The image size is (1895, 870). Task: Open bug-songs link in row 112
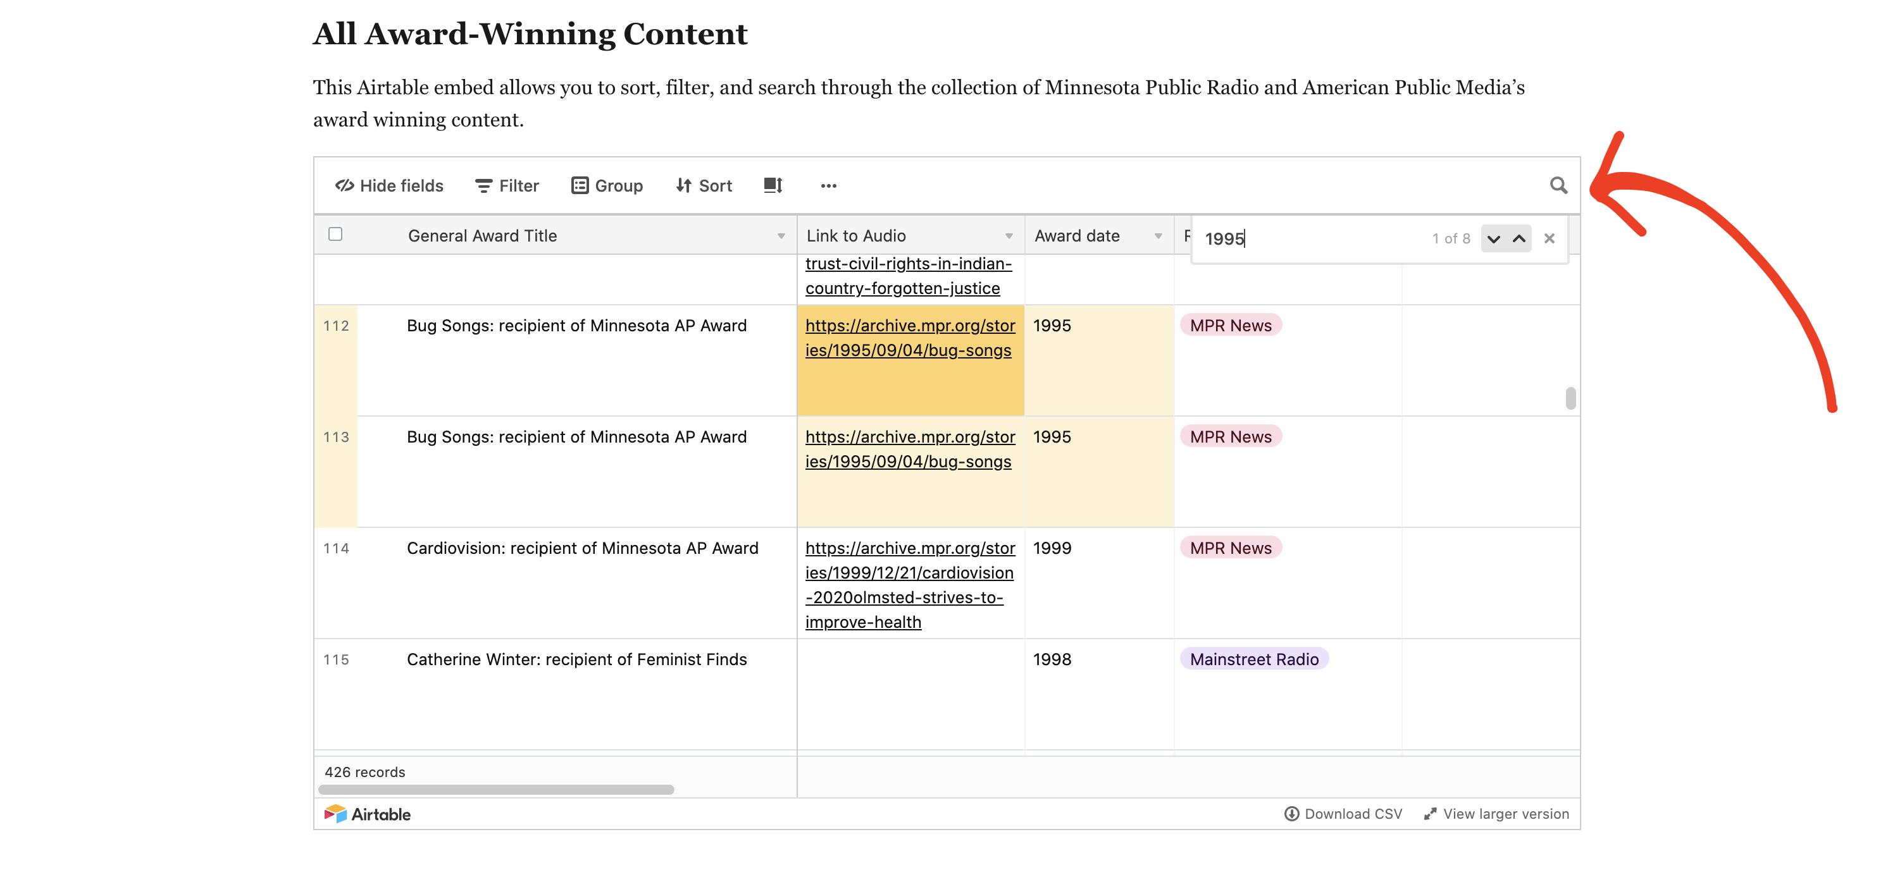click(910, 338)
